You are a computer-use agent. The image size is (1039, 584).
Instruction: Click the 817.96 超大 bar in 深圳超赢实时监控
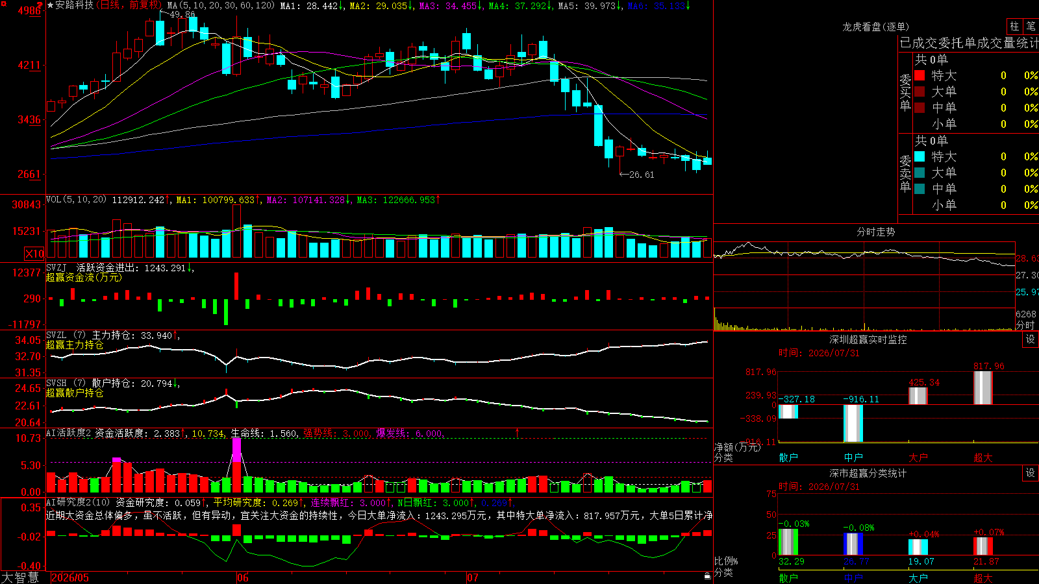(983, 388)
